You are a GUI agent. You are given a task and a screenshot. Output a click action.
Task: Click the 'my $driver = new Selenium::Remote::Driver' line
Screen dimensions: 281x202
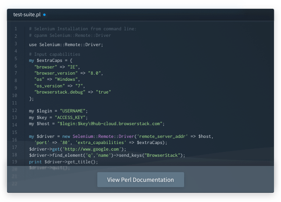pos(121,137)
